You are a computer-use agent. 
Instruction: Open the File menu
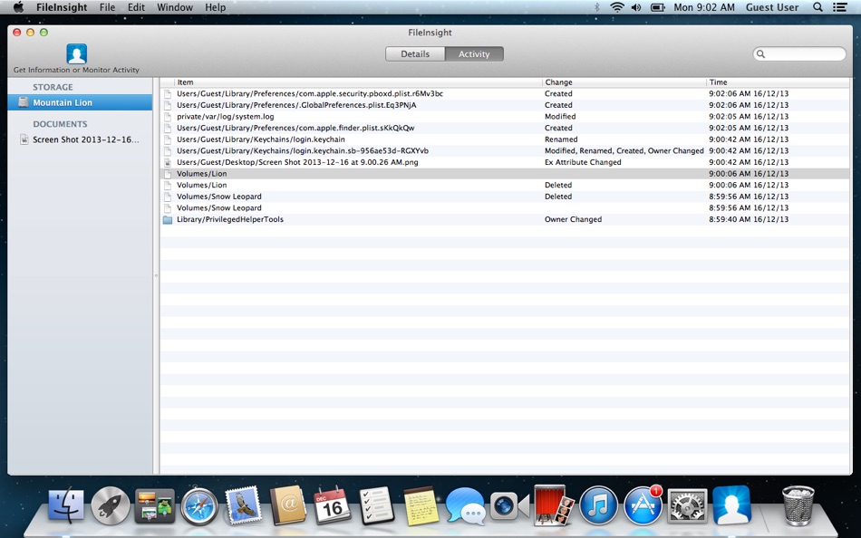point(107,7)
